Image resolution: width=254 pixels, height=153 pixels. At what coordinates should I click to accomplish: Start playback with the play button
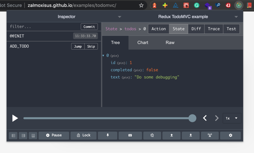pyautogui.click(x=15, y=118)
